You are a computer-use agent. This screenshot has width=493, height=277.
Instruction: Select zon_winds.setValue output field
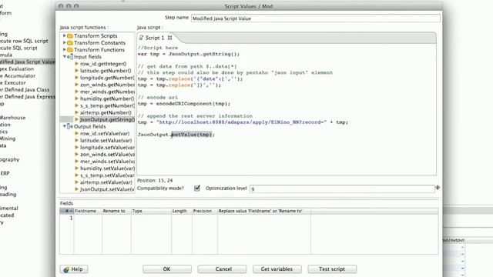coord(107,154)
